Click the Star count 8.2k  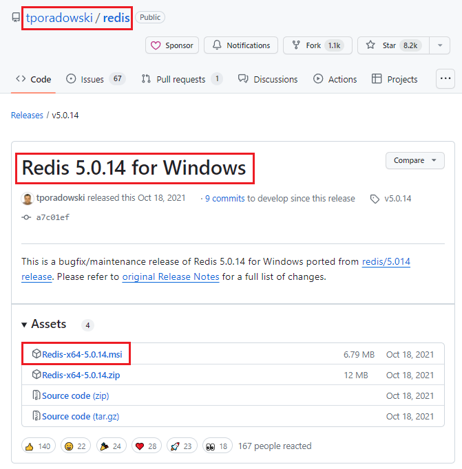[x=410, y=45]
